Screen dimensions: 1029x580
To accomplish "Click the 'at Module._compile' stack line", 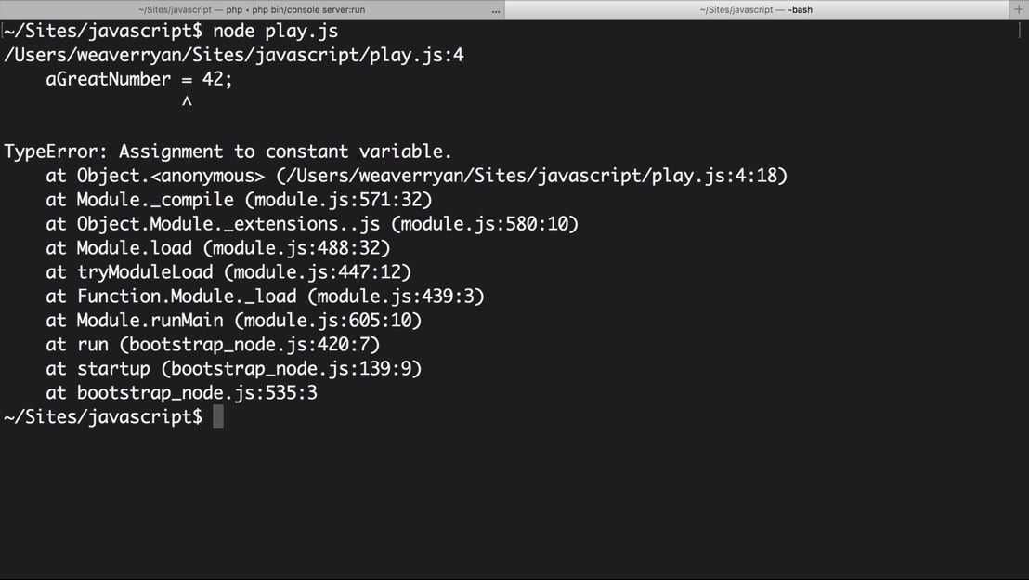I will [239, 200].
